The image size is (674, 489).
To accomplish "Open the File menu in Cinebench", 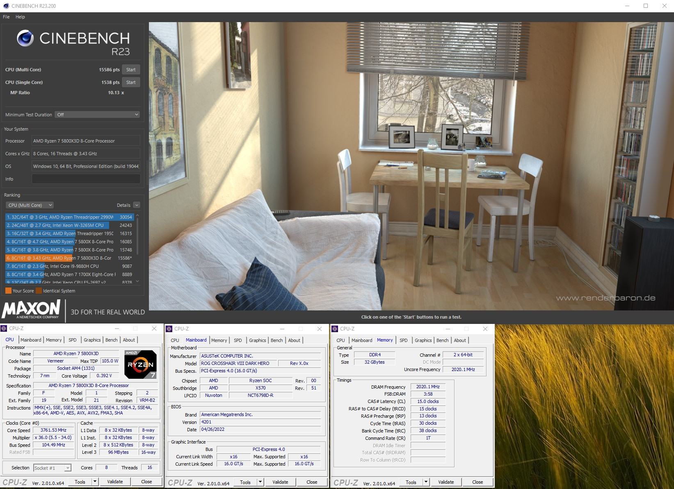I will coord(6,17).
